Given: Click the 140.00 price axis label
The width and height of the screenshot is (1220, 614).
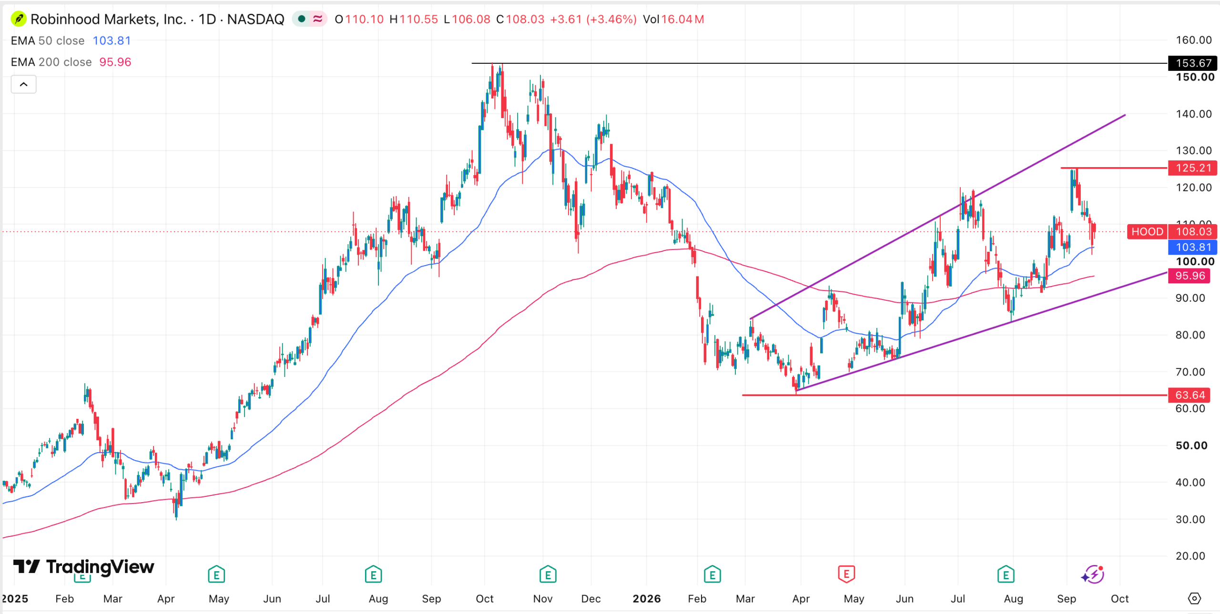Looking at the screenshot, I should [1194, 114].
